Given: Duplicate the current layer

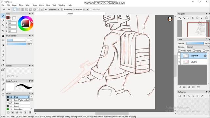Looking at the screenshot, I should click(x=189, y=87).
